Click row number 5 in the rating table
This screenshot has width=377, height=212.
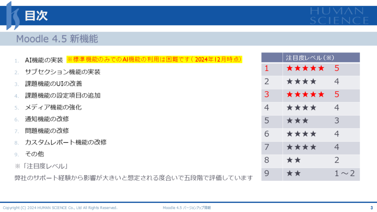(267, 121)
